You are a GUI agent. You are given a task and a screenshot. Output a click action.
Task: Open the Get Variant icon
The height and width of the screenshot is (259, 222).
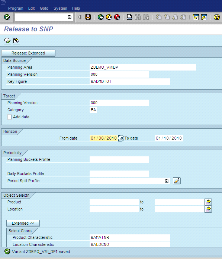pos(16,40)
